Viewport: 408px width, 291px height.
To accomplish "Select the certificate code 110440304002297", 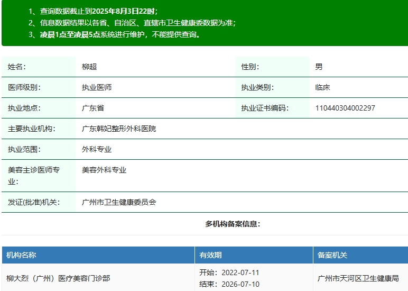I will tap(345, 108).
